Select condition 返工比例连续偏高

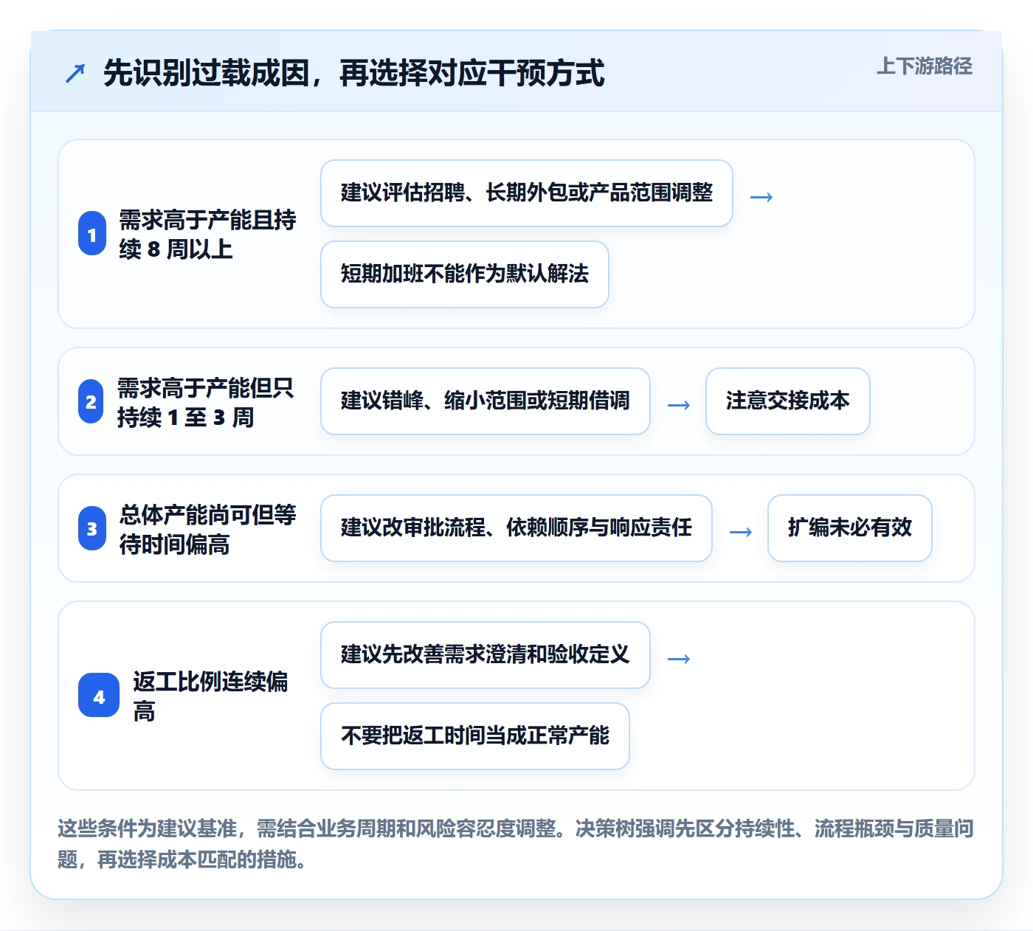210,696
